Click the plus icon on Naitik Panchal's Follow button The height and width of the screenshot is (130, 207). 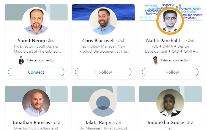click(163, 72)
